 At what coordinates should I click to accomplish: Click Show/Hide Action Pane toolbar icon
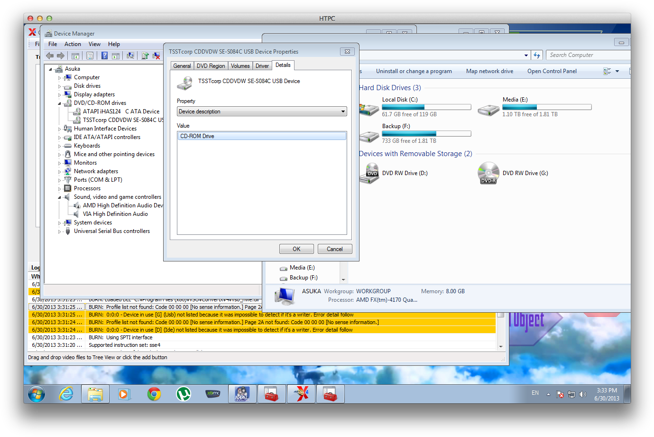pos(116,56)
